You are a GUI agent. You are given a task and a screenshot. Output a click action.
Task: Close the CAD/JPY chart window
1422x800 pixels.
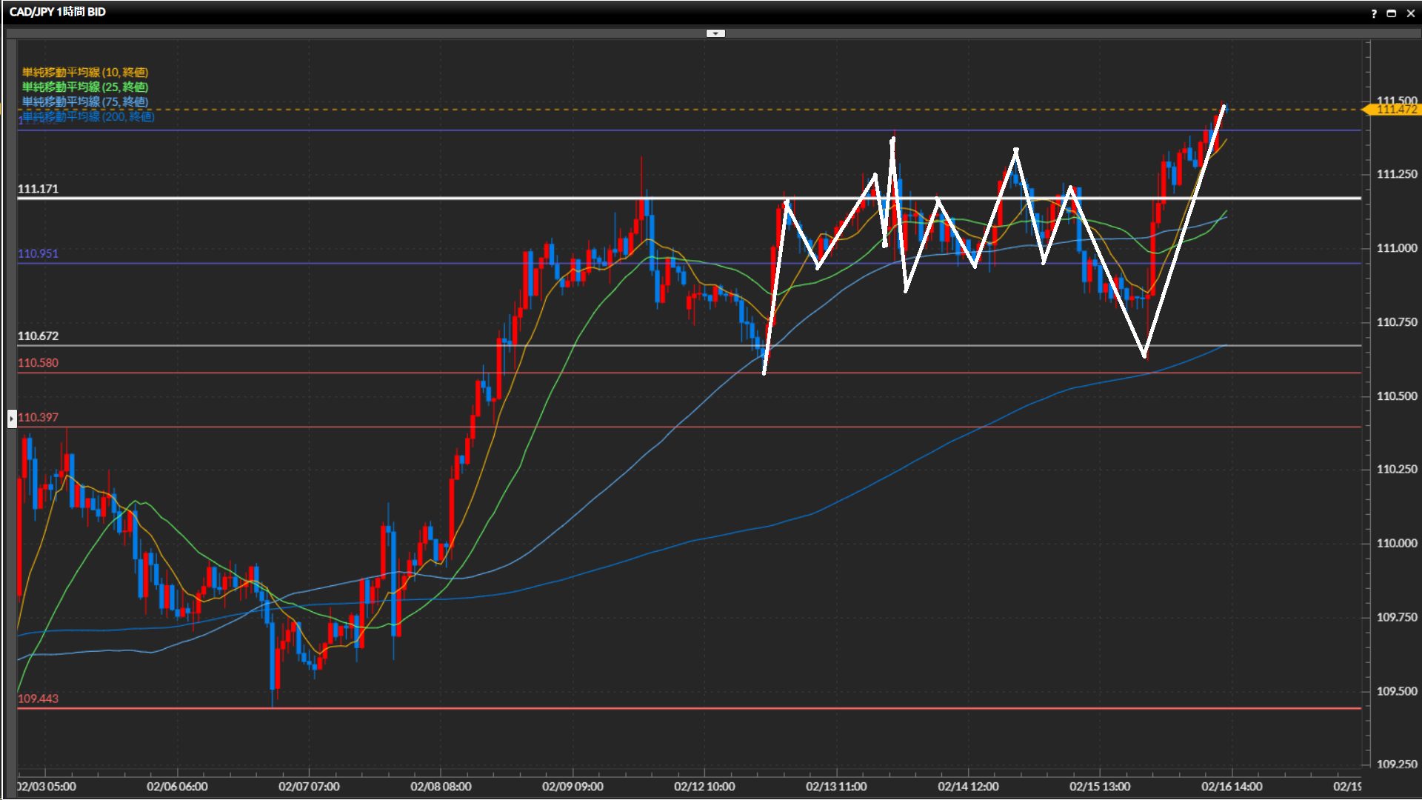pos(1410,13)
